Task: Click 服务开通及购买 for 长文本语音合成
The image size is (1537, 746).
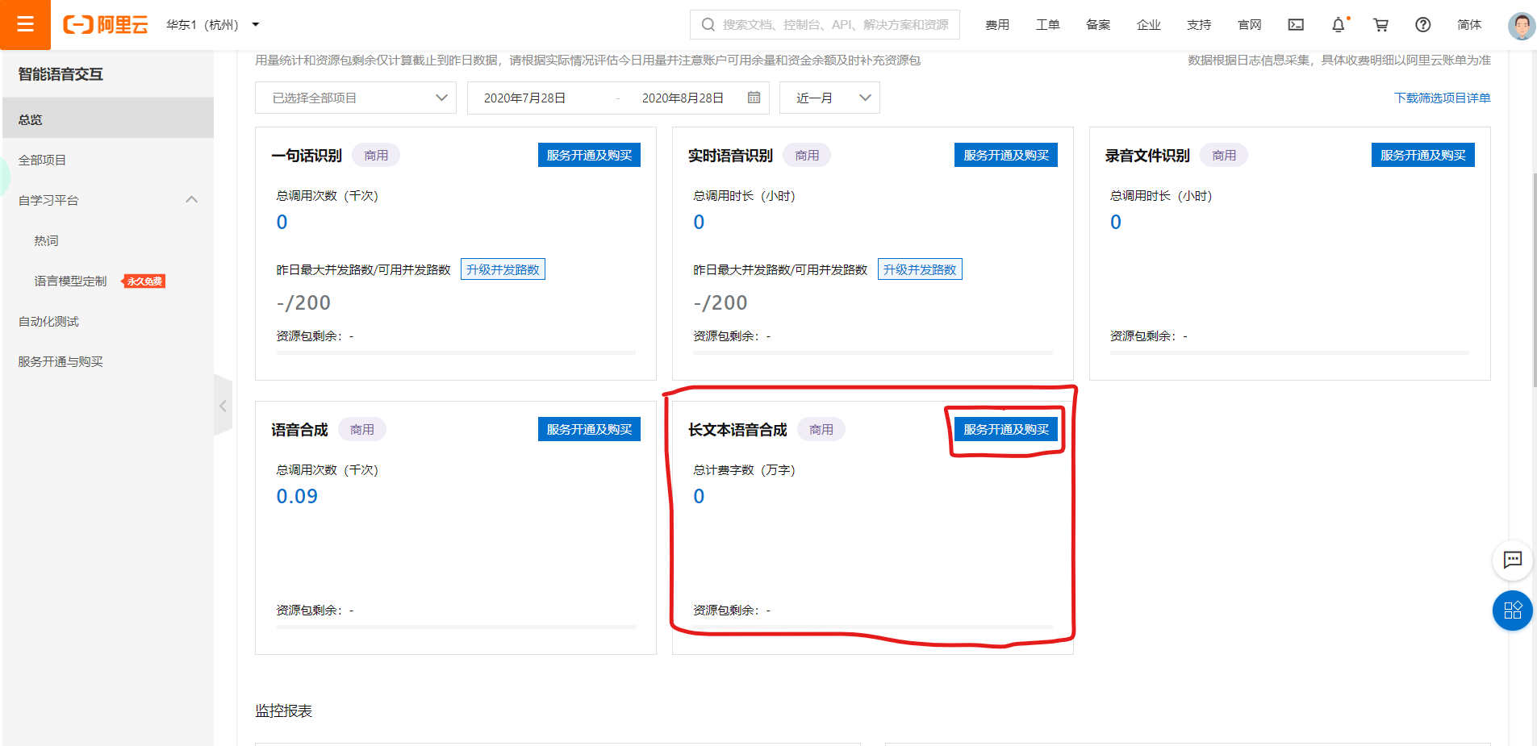Action: tap(1006, 429)
